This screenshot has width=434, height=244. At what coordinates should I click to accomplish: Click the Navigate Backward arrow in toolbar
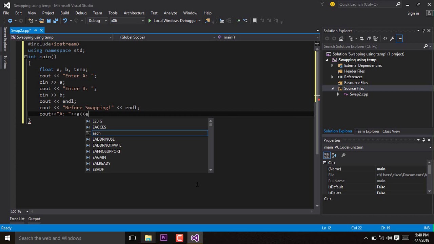(10, 21)
